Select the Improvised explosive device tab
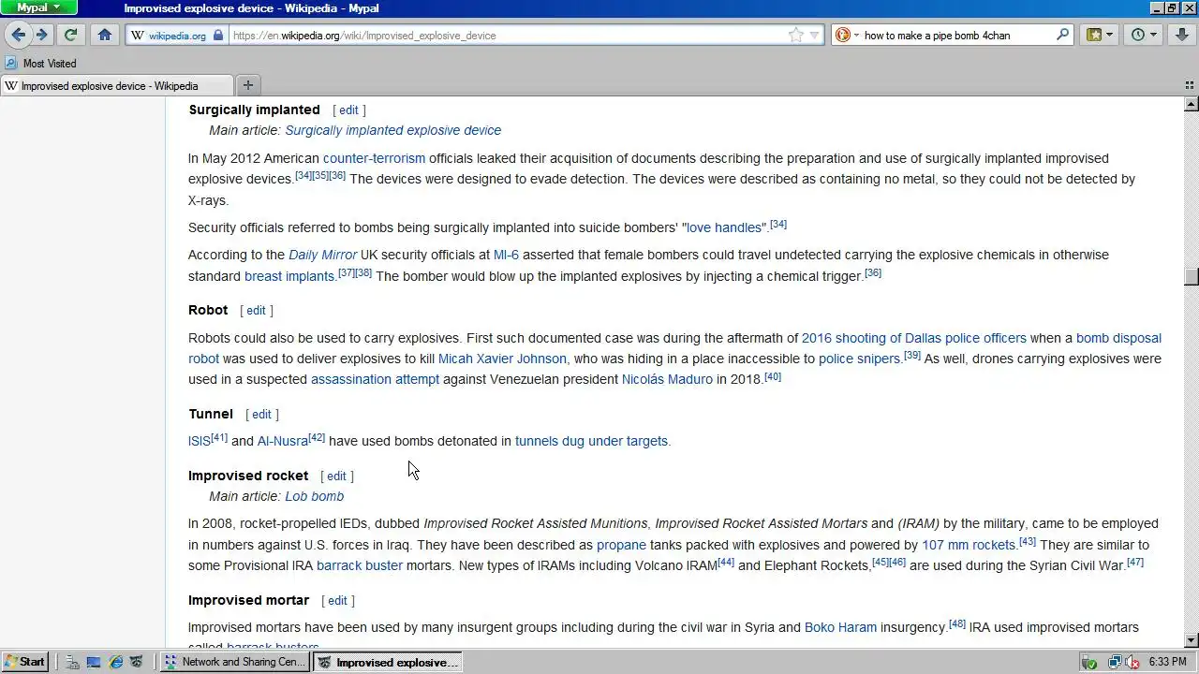 click(x=117, y=85)
